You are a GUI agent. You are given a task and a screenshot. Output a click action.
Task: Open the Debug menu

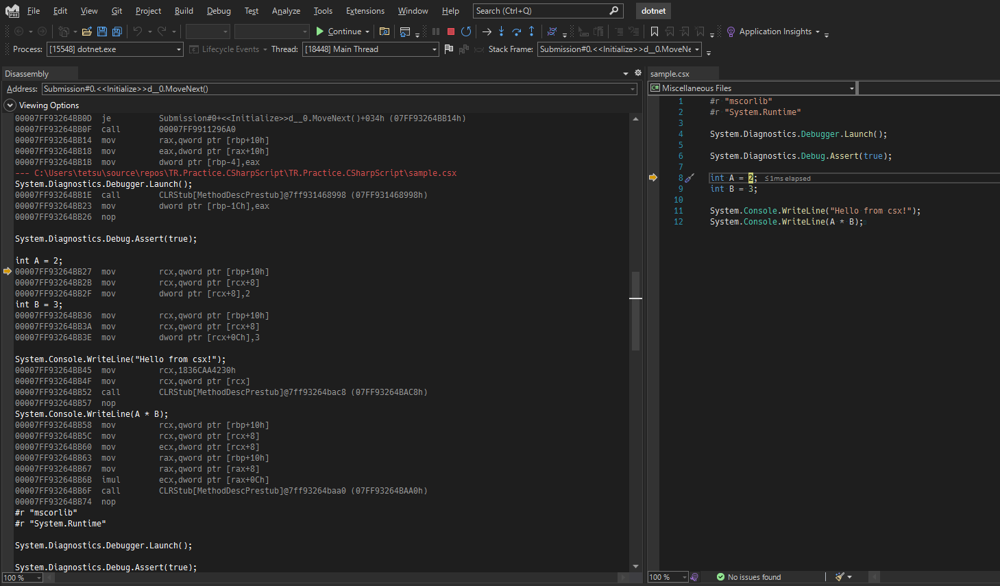pos(219,10)
